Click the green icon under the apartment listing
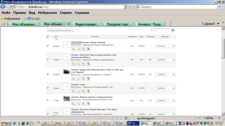This screenshot has width=225, height=126. click(x=88, y=49)
